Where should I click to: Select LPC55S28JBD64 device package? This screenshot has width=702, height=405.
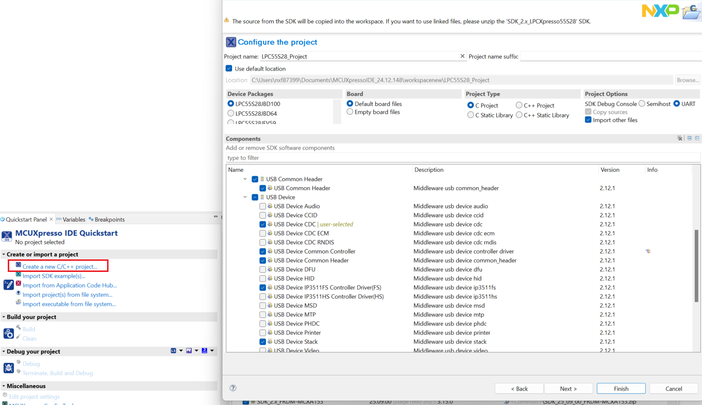click(231, 114)
